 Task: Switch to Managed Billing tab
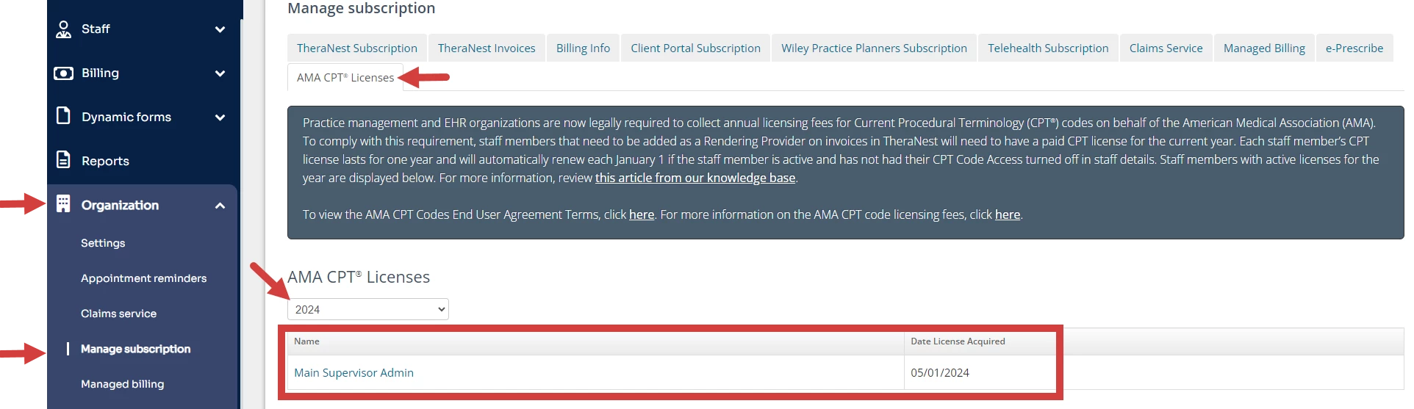tap(1264, 48)
